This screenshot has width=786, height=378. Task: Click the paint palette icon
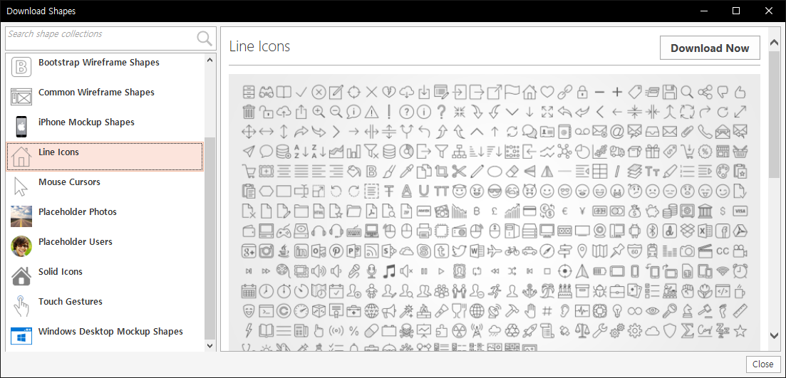click(723, 172)
